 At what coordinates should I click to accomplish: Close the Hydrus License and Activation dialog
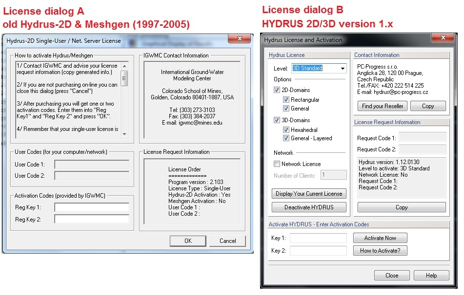(x=443, y=37)
